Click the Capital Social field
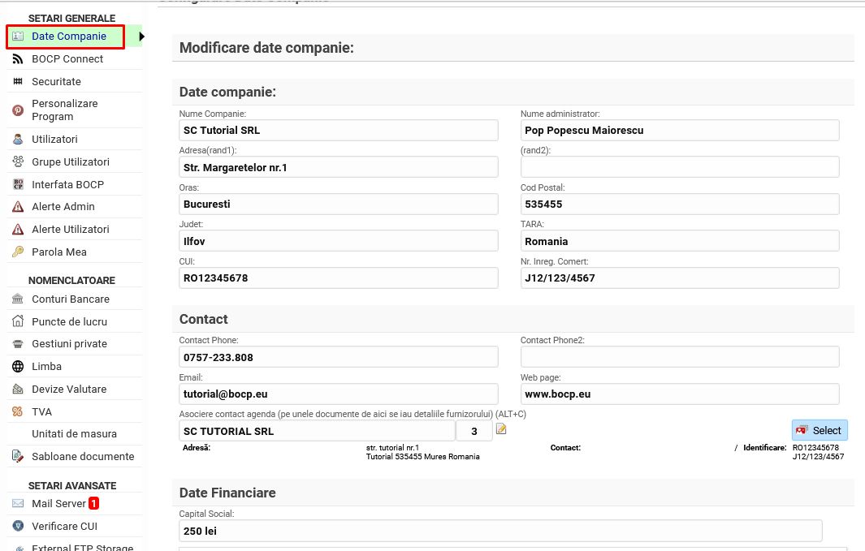The image size is (865, 551). coord(500,532)
